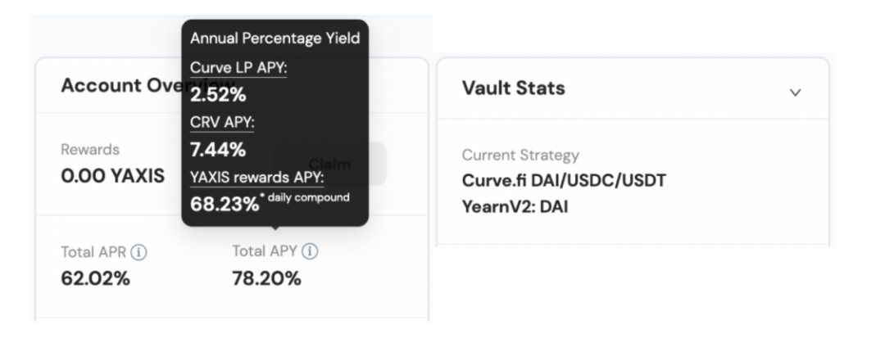Click the 68.23% value in the tooltip
885x352 pixels.
(x=224, y=204)
